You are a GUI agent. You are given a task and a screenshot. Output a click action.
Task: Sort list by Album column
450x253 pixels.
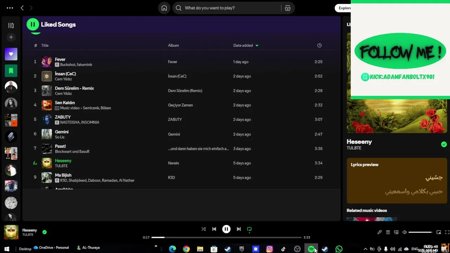coord(173,45)
